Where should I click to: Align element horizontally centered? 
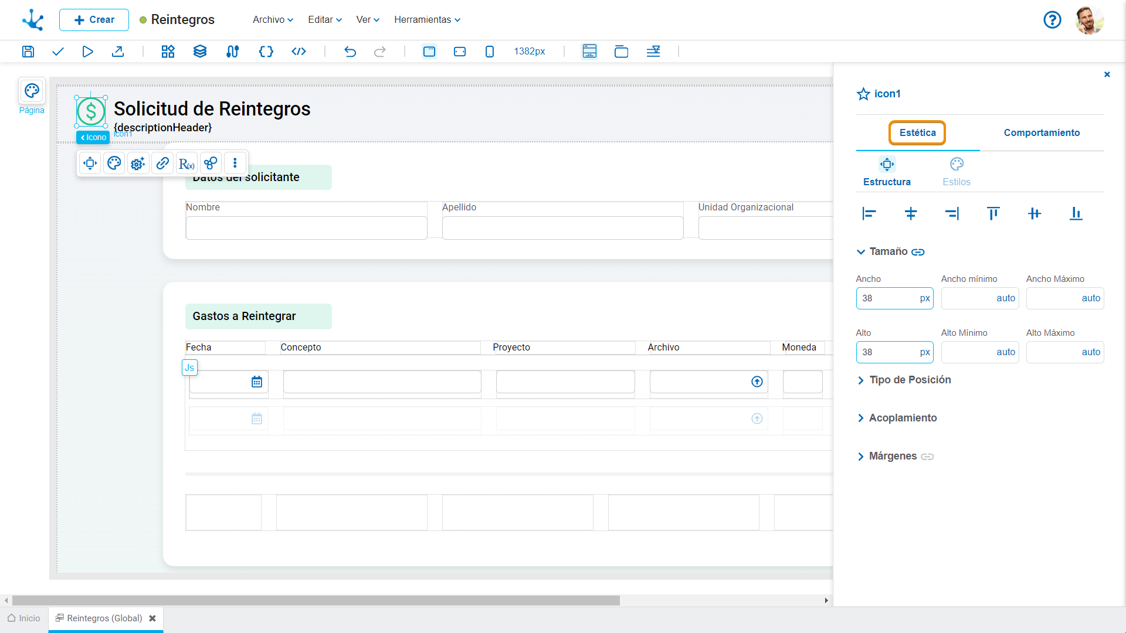(x=911, y=214)
